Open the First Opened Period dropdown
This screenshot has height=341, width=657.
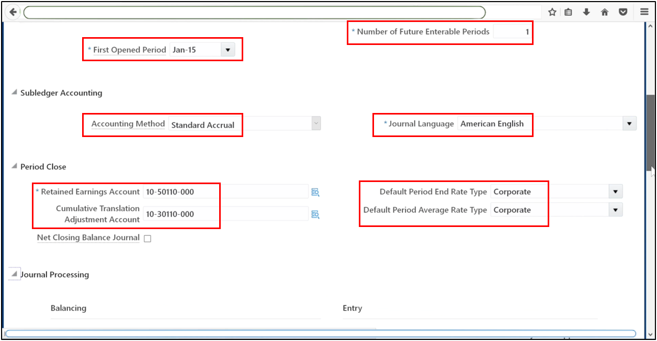click(x=228, y=49)
